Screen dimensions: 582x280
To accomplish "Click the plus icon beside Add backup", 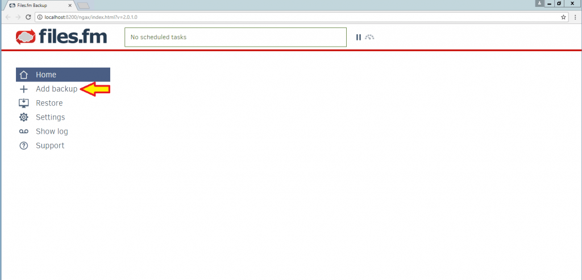I will tap(24, 89).
